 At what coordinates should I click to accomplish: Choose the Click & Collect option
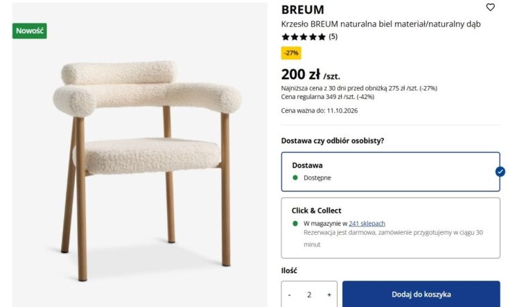point(390,228)
